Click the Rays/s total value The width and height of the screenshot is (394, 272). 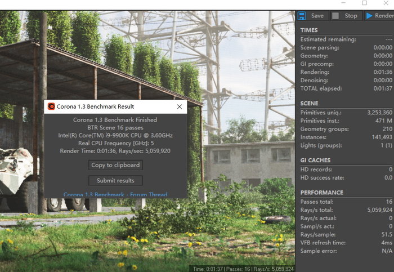[380, 210]
